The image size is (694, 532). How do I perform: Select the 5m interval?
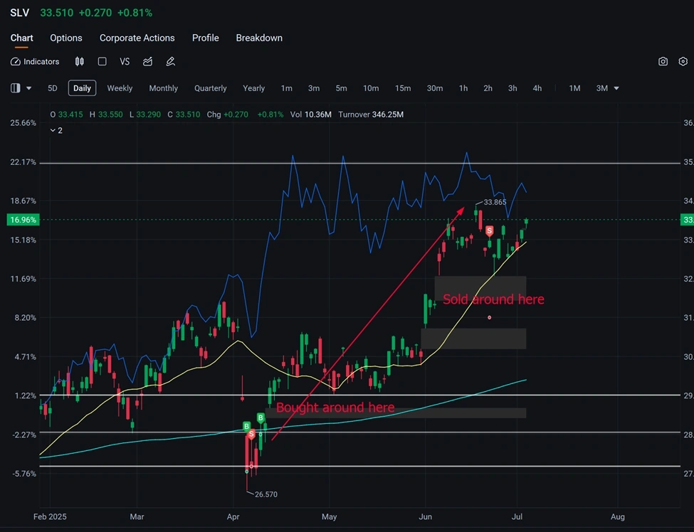(341, 88)
